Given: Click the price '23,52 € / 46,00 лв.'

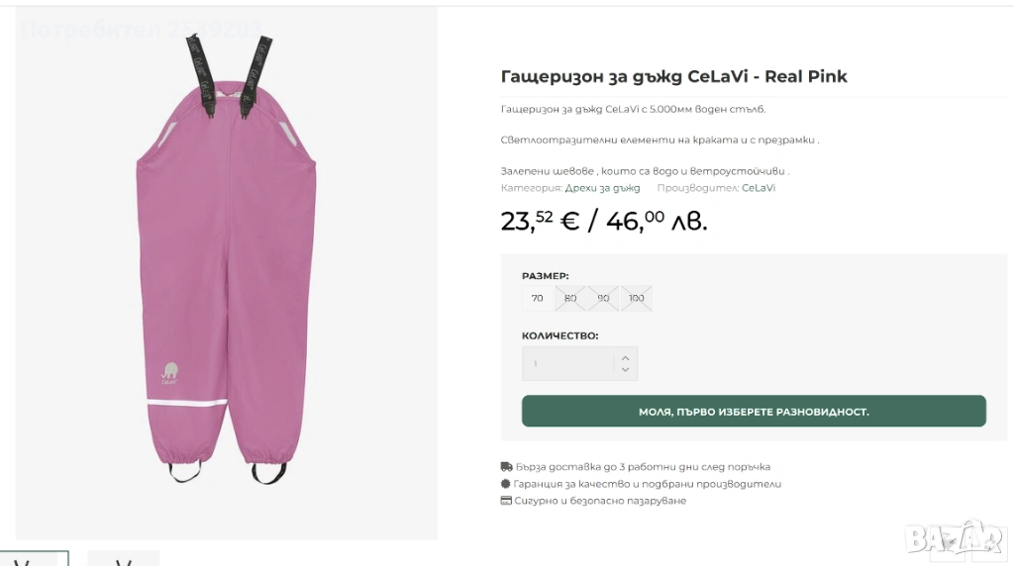Looking at the screenshot, I should [604, 221].
